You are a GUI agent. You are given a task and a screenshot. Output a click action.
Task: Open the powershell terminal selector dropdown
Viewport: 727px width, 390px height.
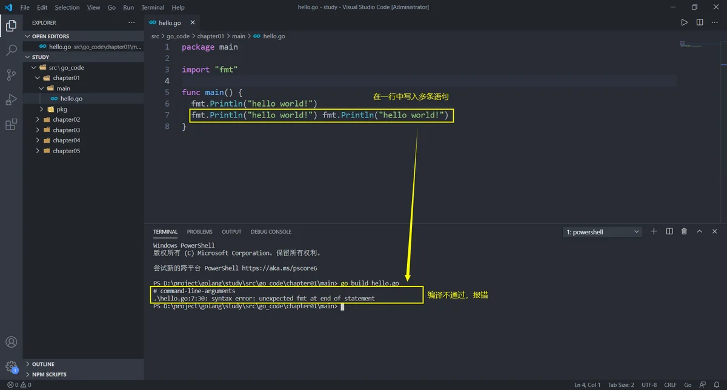click(x=603, y=232)
